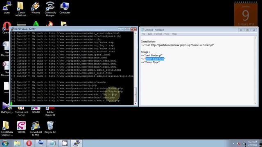Click the calendar gadget showing 9
This screenshot has height=147, width=262.
(246, 14)
